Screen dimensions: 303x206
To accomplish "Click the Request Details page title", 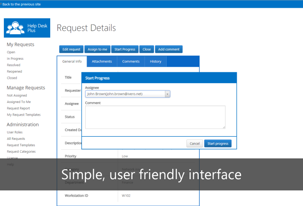I will 86,28.
